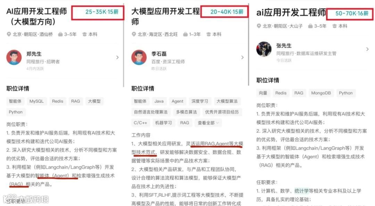Open recruiter 张先生's profile chevron
The image size is (375, 206).
click(368, 49)
